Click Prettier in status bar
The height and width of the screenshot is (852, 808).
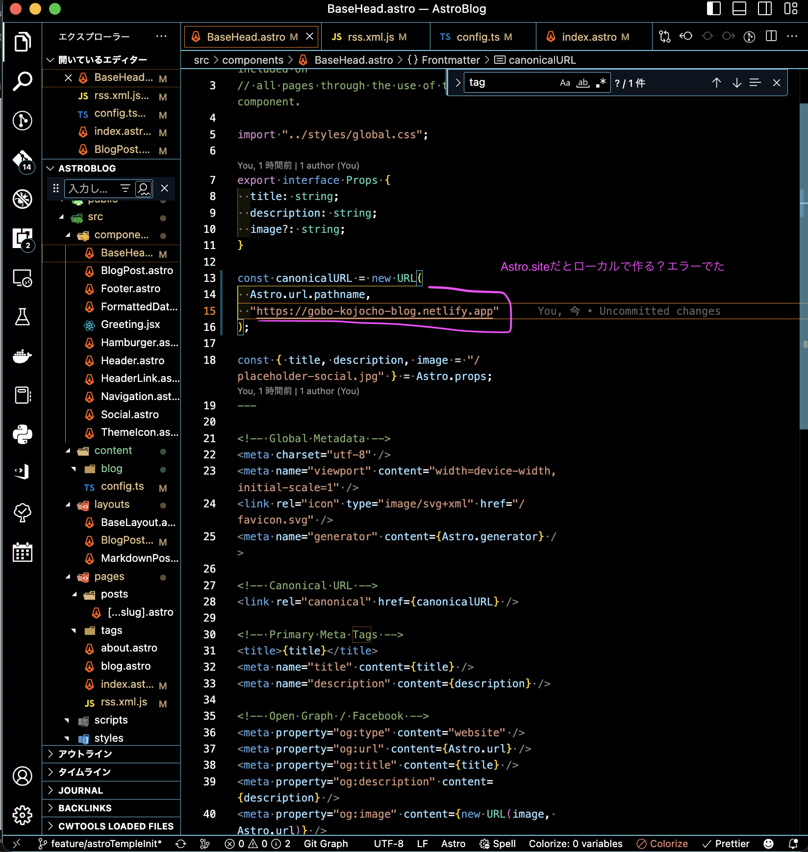(x=726, y=844)
